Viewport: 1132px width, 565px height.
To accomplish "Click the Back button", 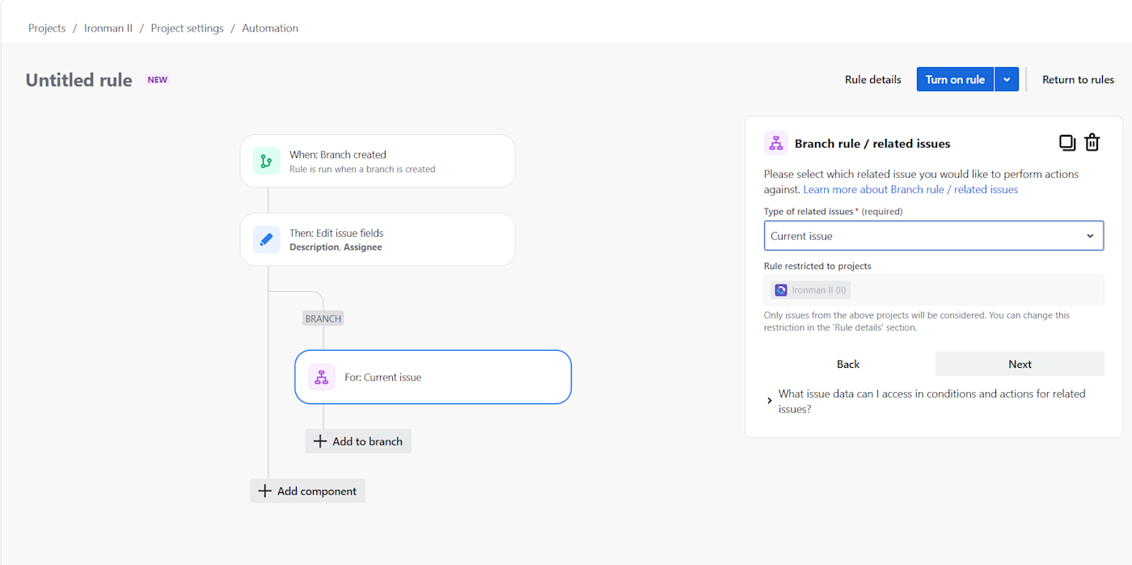I will [848, 364].
